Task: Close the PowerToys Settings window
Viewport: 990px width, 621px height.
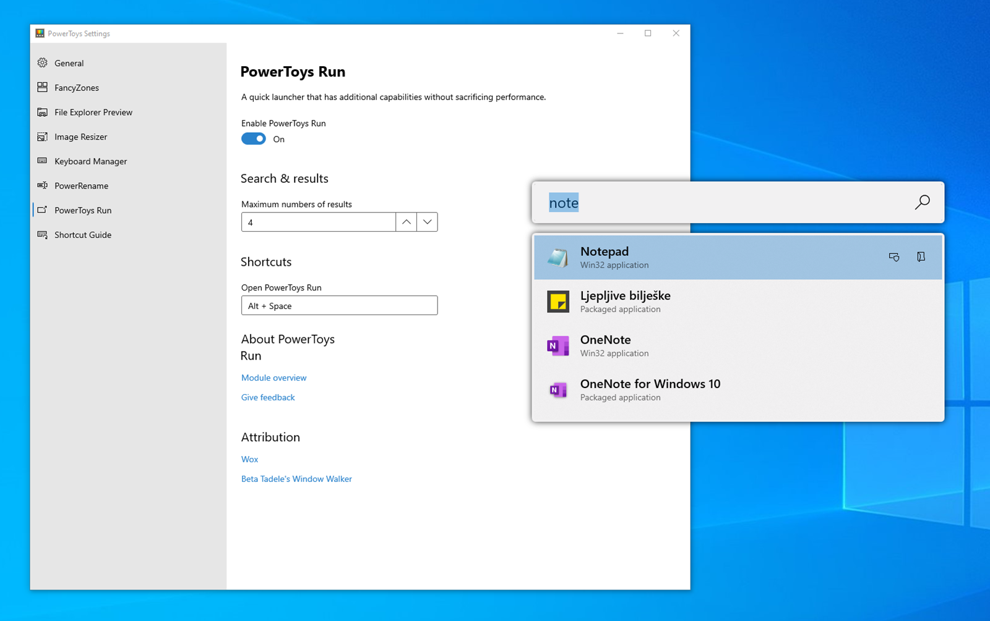Action: tap(676, 33)
